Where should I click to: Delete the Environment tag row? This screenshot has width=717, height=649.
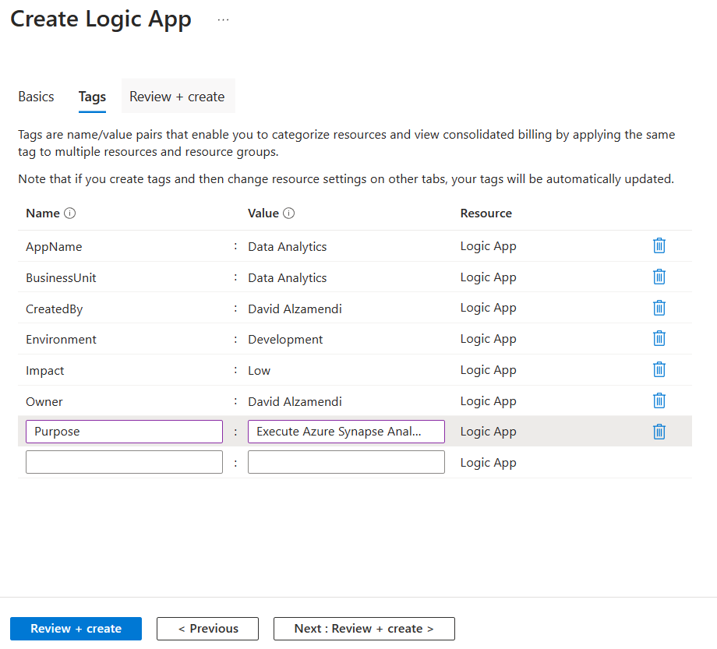click(x=659, y=339)
